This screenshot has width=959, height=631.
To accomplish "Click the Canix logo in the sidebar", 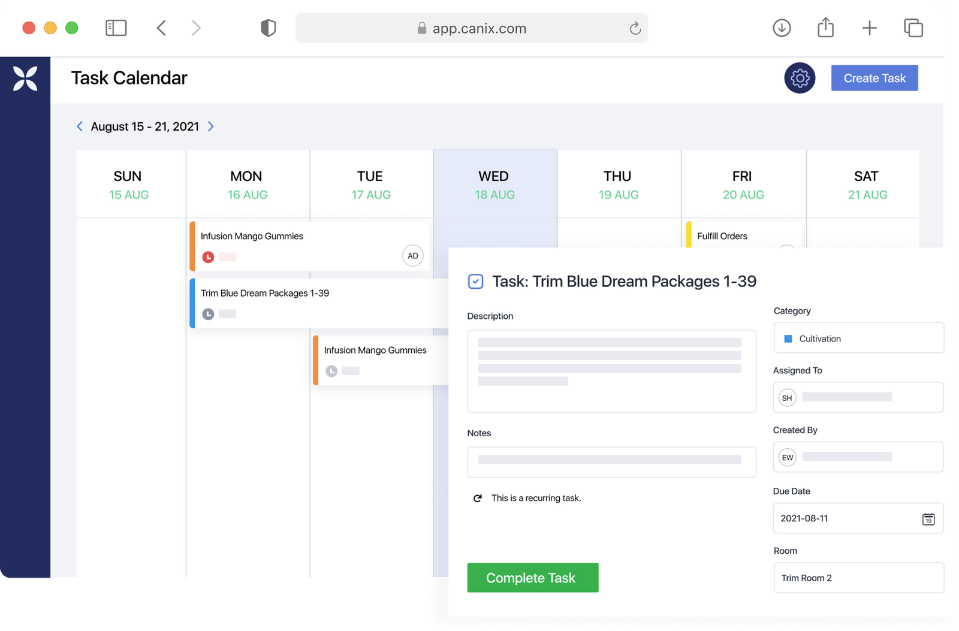I will [26, 79].
